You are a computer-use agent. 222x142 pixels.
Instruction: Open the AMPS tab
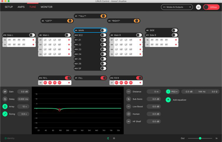pyautogui.click(x=21, y=7)
